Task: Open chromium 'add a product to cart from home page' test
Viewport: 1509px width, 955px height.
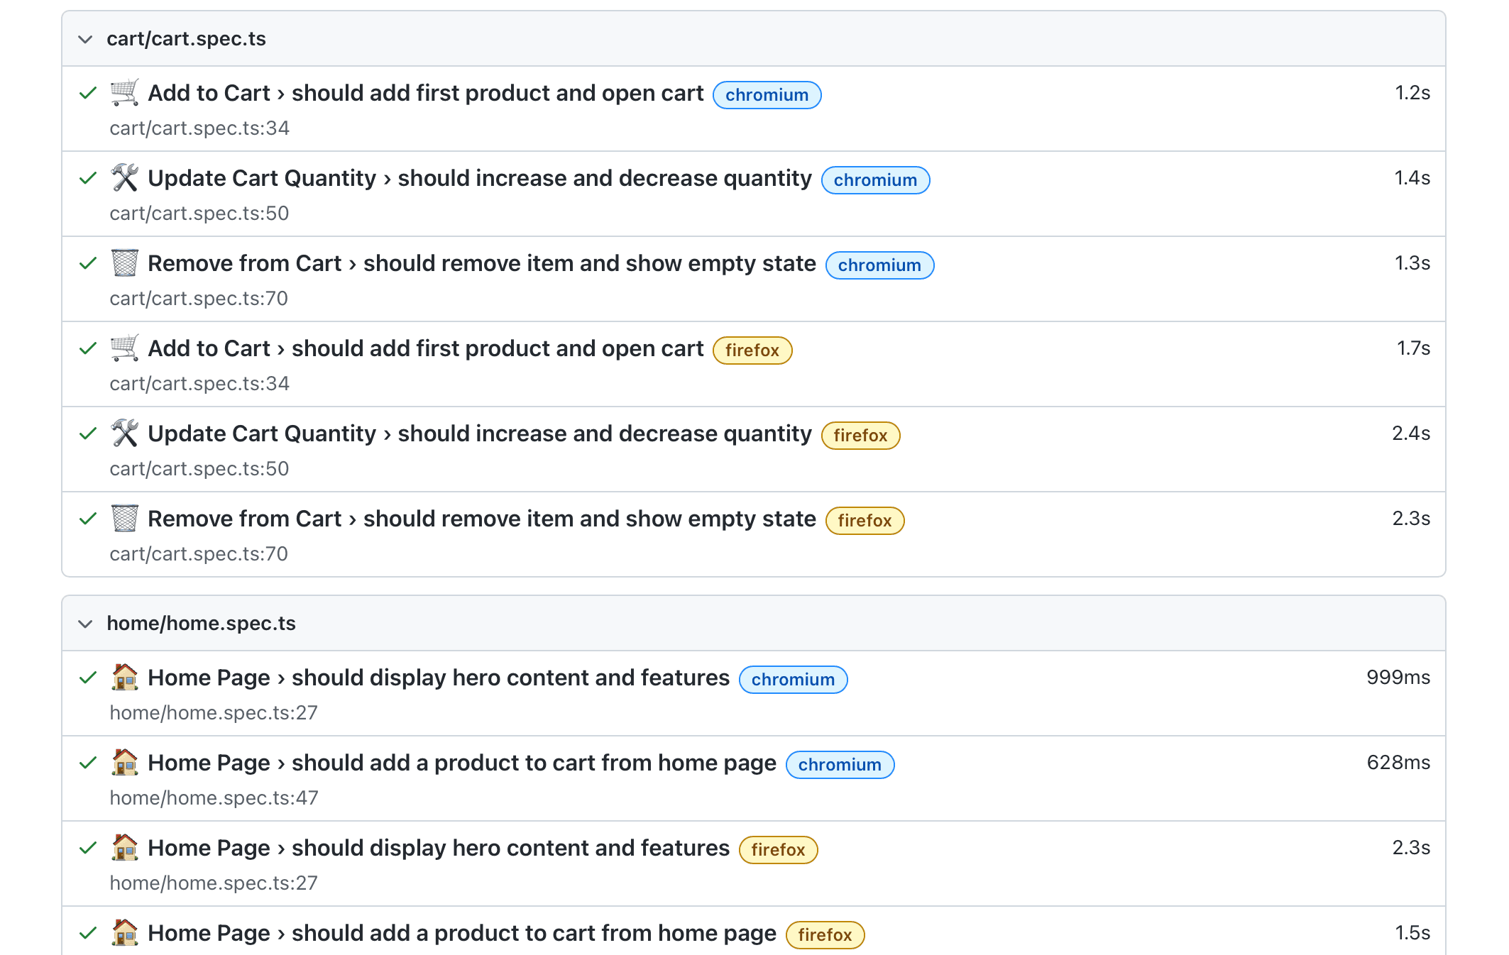Action: click(462, 763)
